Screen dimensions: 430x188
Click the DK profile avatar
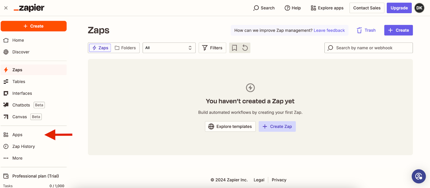point(419,8)
